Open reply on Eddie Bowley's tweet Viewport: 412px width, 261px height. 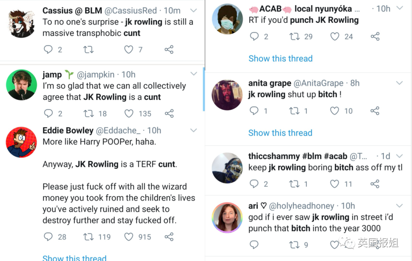pyautogui.click(x=48, y=237)
